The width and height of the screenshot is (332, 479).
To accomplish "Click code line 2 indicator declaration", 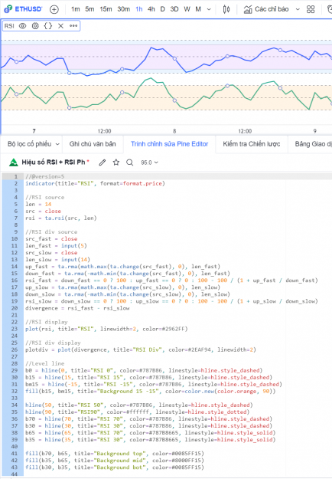I will click(95, 183).
